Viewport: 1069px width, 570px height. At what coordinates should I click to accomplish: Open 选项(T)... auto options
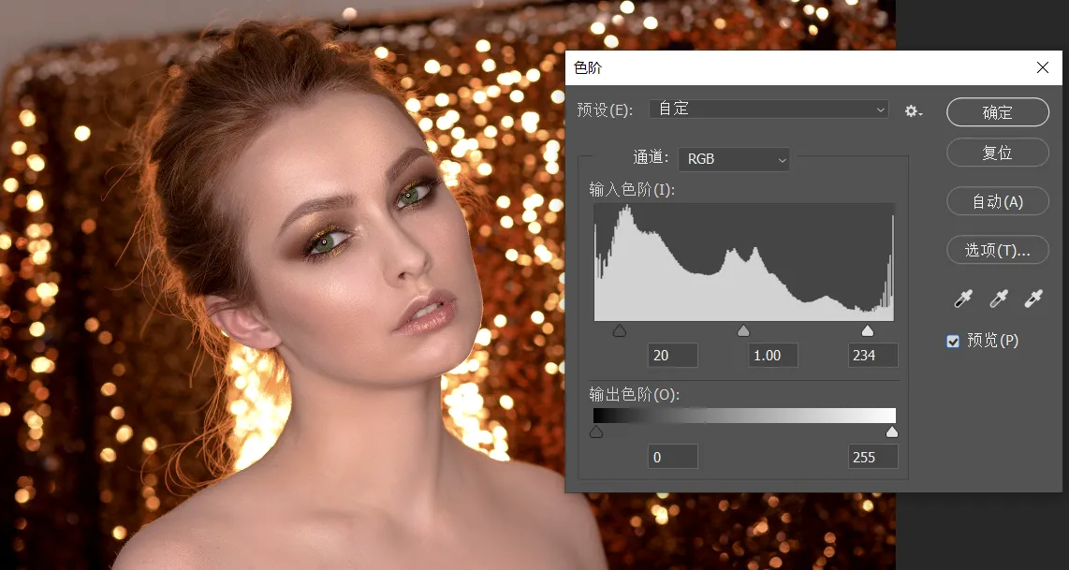[997, 250]
